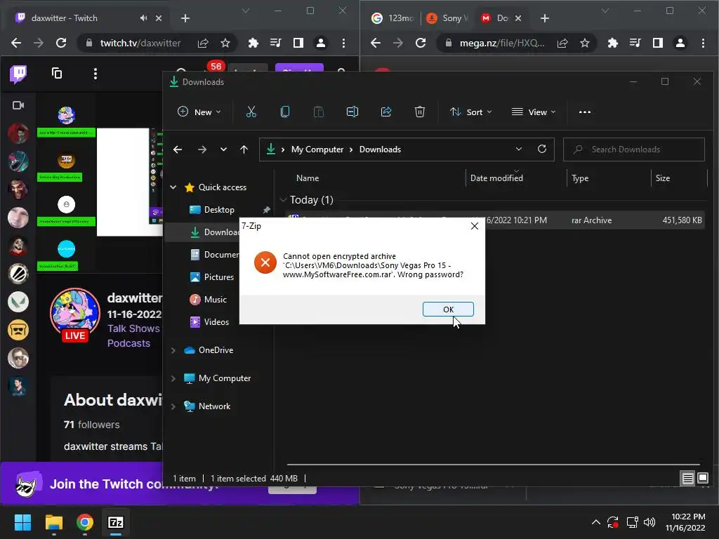Open Chrome from the taskbar
The image size is (719, 539).
click(x=85, y=522)
